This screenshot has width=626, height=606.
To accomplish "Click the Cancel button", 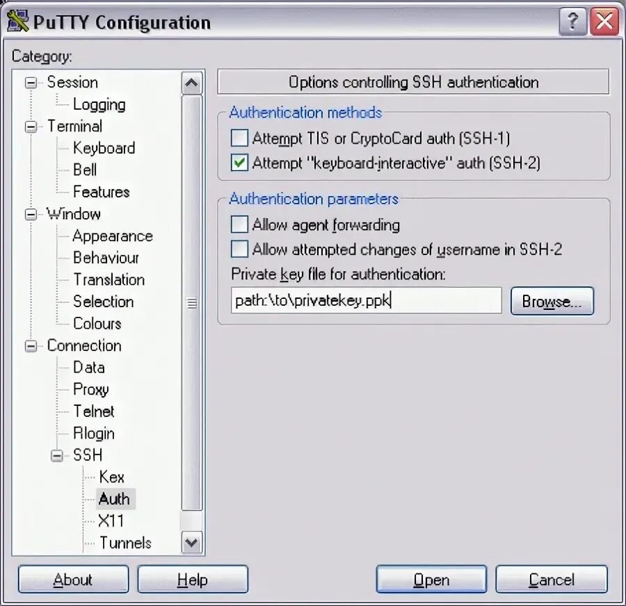I will point(552,580).
